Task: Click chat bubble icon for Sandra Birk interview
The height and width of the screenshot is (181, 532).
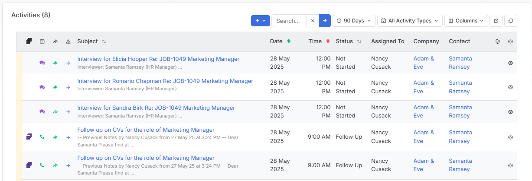Action: (42, 111)
